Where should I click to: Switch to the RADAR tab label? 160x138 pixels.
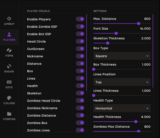pyautogui.click(x=9, y=72)
